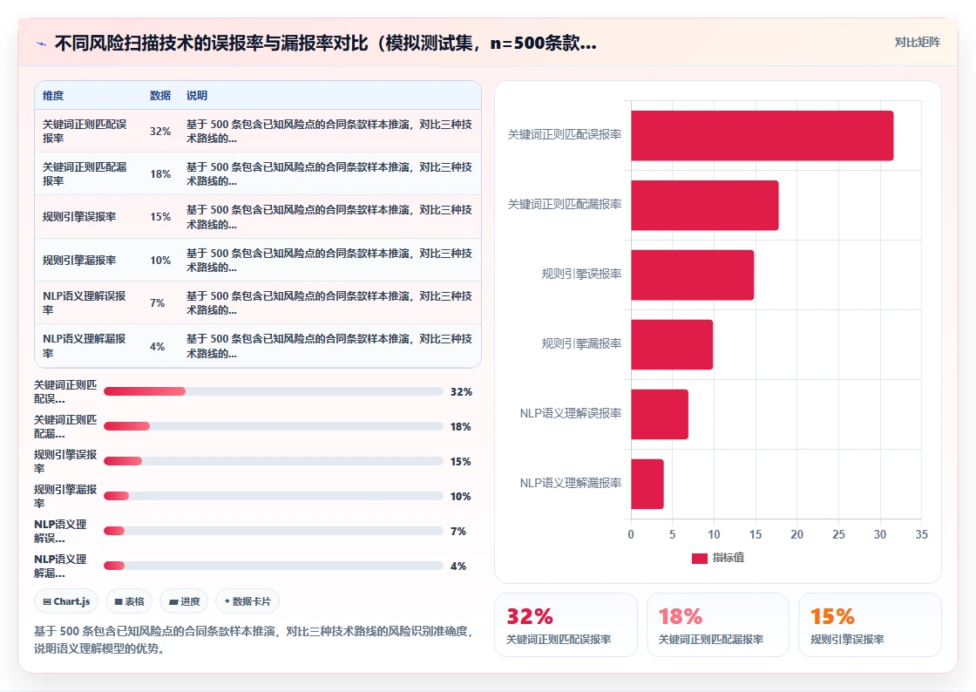Click the 指标值 legend label
The image size is (976, 692).
point(729,558)
